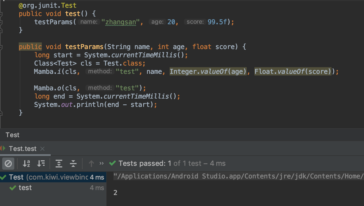Collapse testParams method using its gutter fold marker
364x206 pixels.
[1, 47]
